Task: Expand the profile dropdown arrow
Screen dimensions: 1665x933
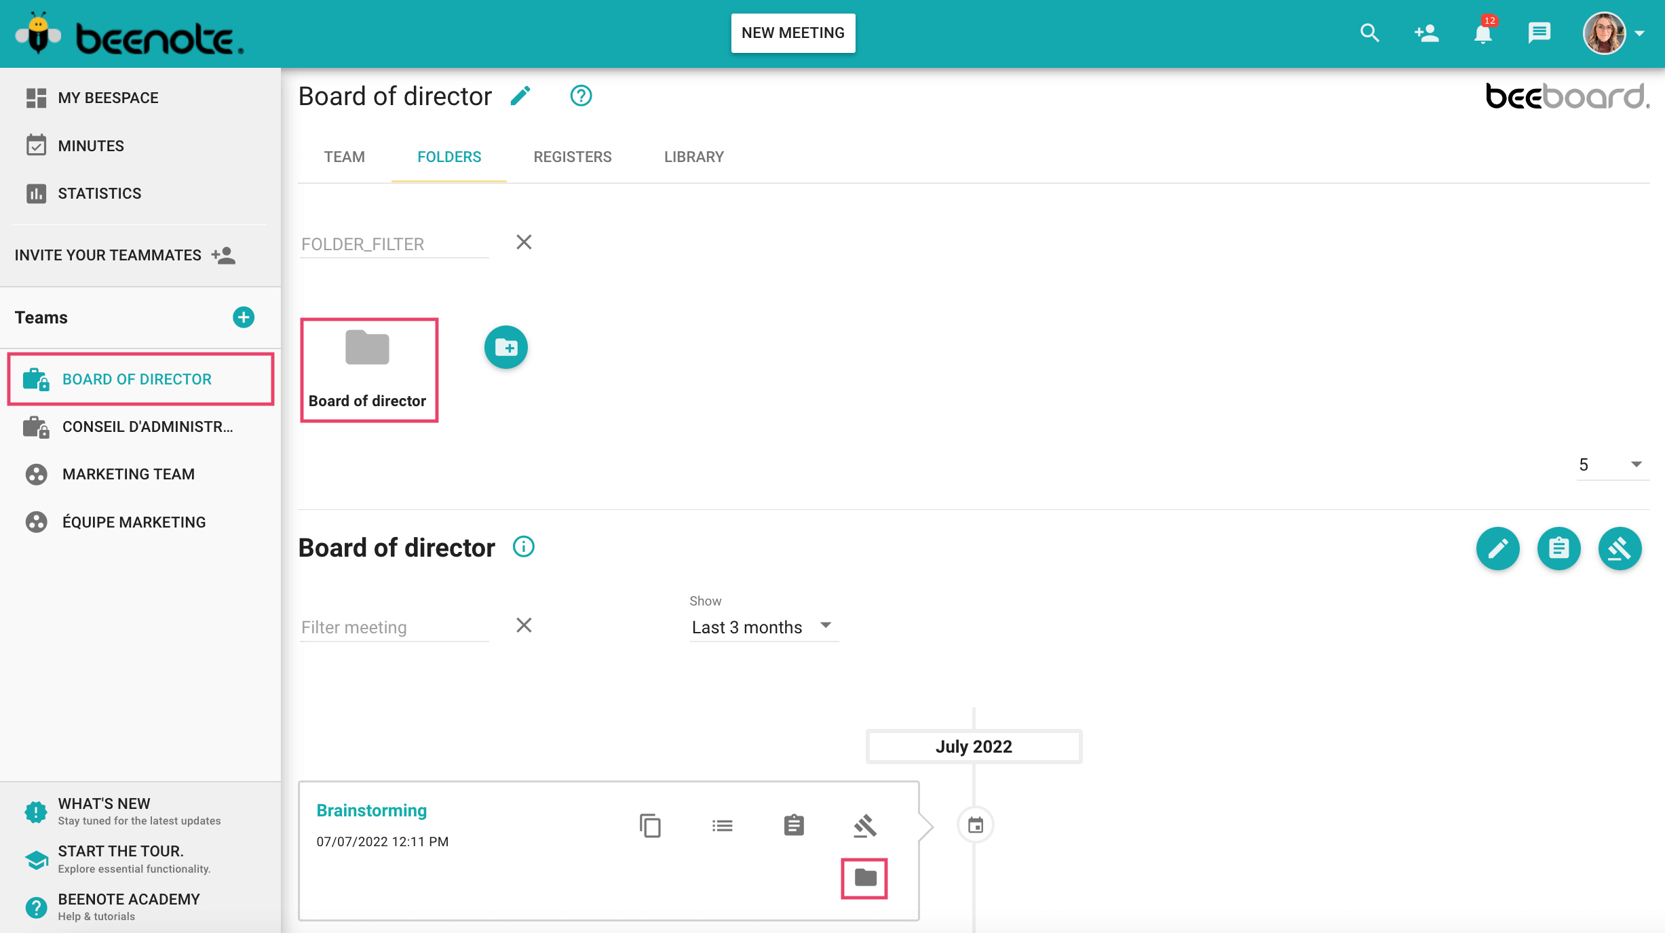Action: pyautogui.click(x=1640, y=33)
